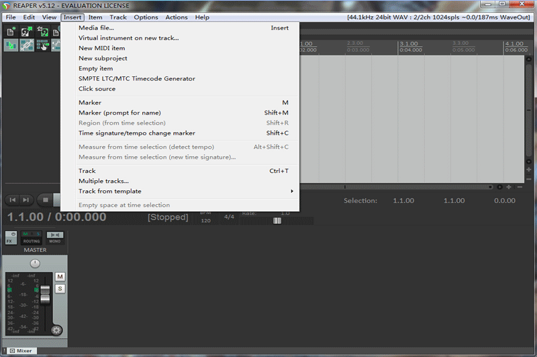Toggle the master MONO button

[x=55, y=238]
